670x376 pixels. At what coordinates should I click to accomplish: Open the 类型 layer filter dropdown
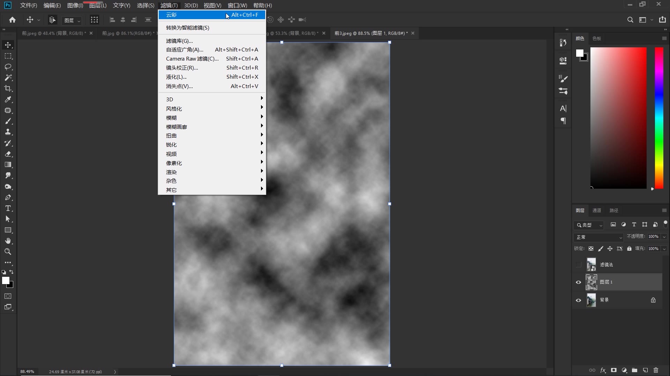(x=589, y=225)
